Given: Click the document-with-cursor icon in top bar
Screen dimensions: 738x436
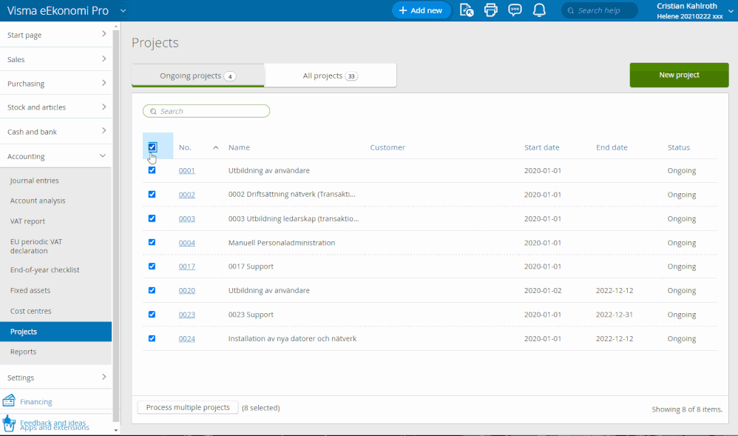Looking at the screenshot, I should tap(466, 10).
